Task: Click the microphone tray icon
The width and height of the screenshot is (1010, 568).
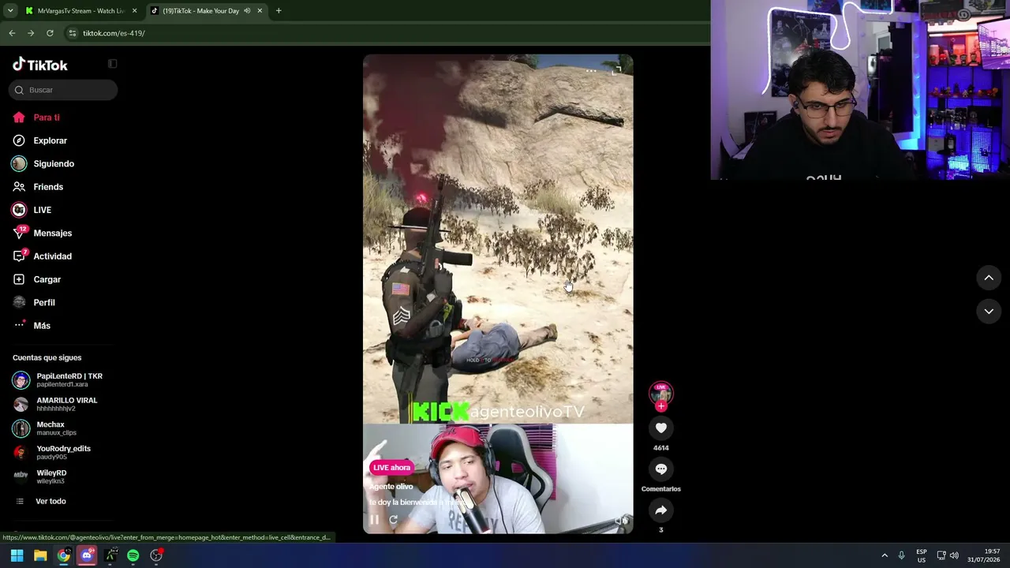Action: (901, 555)
